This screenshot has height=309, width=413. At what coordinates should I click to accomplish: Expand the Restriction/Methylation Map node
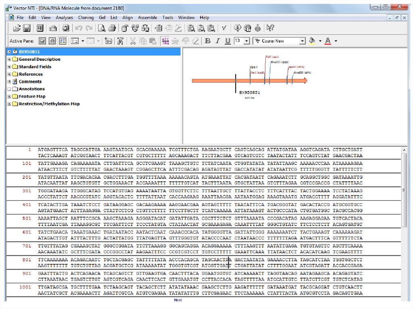point(9,104)
